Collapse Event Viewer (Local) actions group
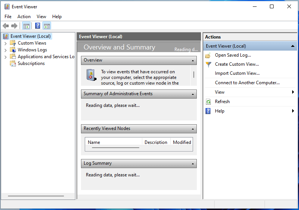 tap(293, 46)
